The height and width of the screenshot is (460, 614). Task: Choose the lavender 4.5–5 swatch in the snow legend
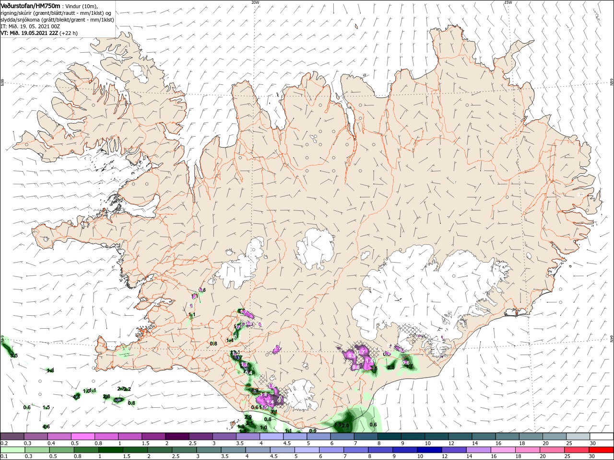[x=295, y=437]
